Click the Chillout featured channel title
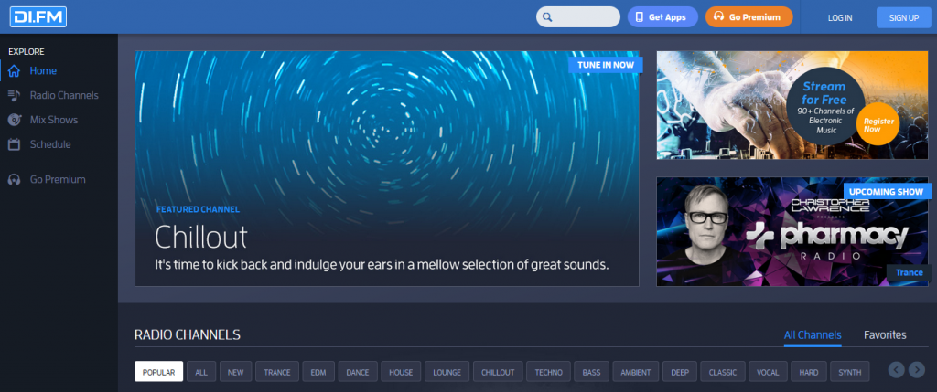Viewport: 937px width, 392px height. pyautogui.click(x=200, y=237)
